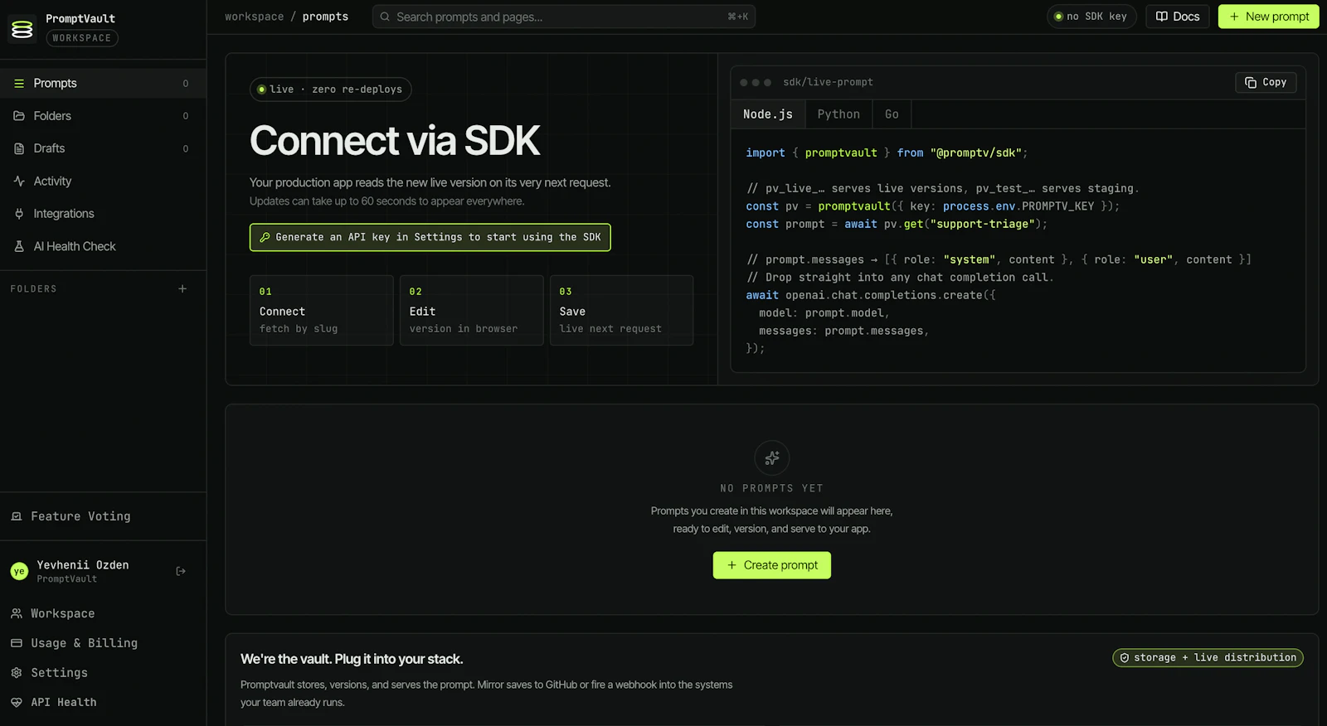Log out using the sign-out icon
The height and width of the screenshot is (726, 1327).
(181, 571)
